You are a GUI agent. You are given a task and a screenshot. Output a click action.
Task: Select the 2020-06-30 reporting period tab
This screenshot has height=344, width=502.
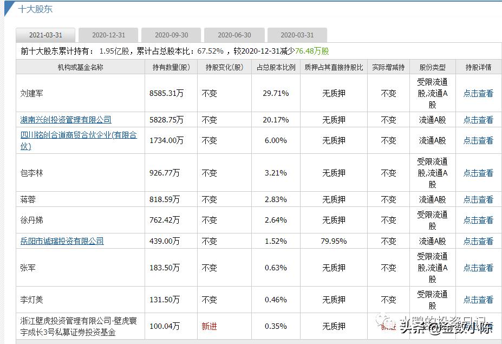[234, 35]
